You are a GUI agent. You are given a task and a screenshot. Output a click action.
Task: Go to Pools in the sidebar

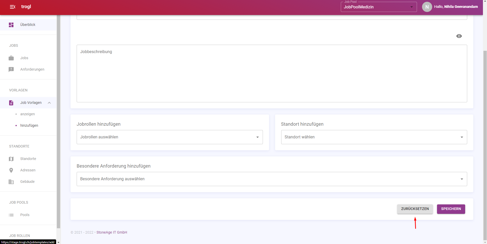tap(28, 215)
